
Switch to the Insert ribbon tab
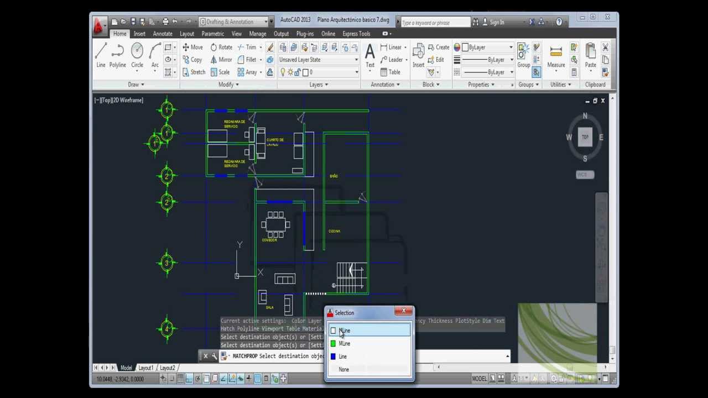click(x=139, y=34)
